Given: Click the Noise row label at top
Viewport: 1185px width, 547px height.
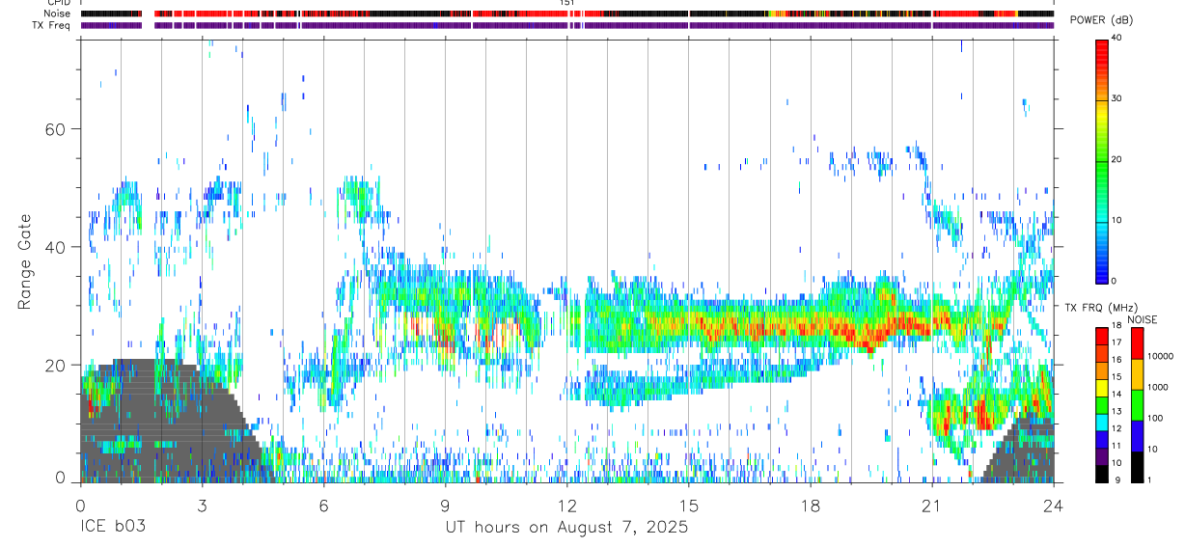Looking at the screenshot, I should (x=58, y=14).
